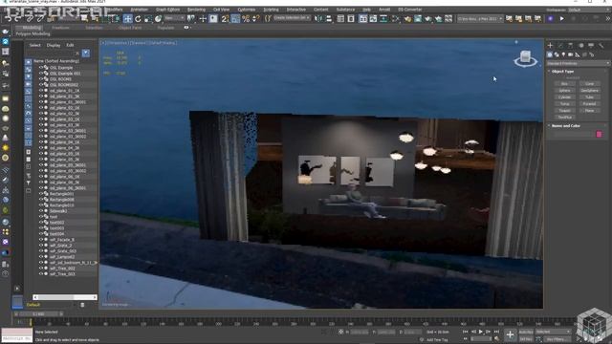Select the Shapes category icon
Viewport: 612px width, 344px height.
557,54
